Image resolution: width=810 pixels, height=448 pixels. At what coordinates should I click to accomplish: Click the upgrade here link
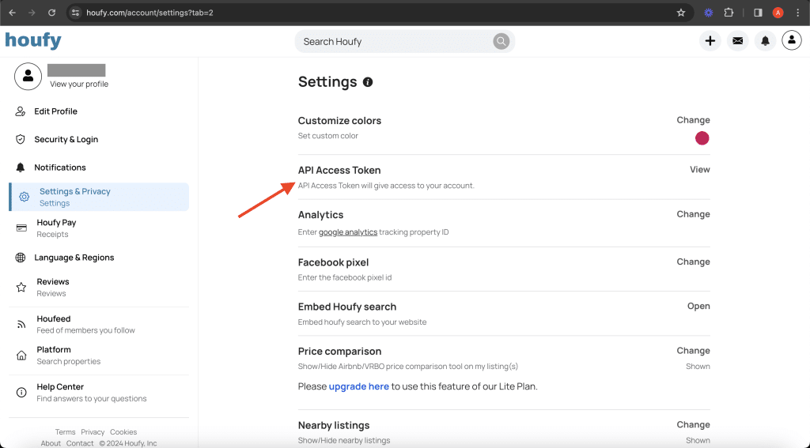[x=359, y=386]
